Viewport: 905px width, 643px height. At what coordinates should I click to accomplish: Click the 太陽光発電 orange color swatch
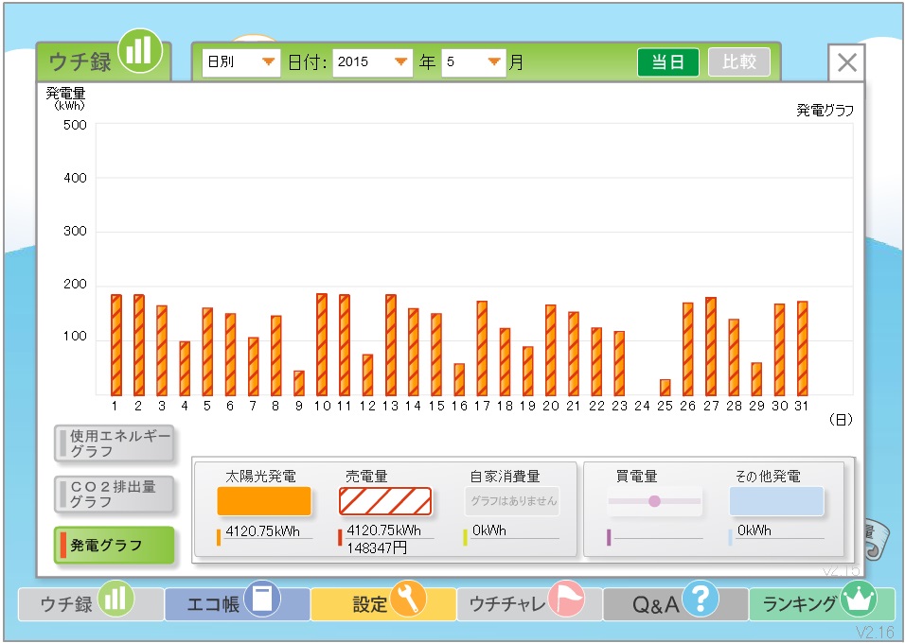264,501
